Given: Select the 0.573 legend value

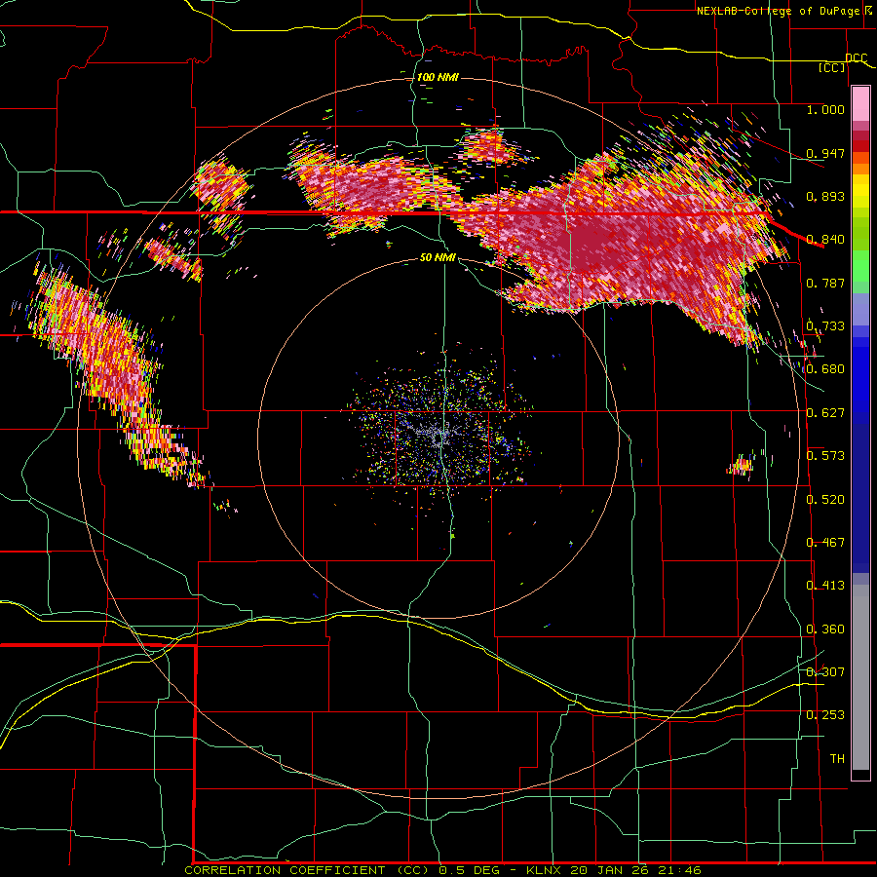Looking at the screenshot, I should tap(825, 455).
